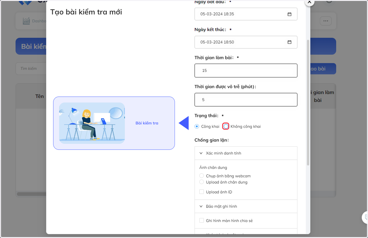
Task: Select the Công khai radio option
Action: pos(197,127)
